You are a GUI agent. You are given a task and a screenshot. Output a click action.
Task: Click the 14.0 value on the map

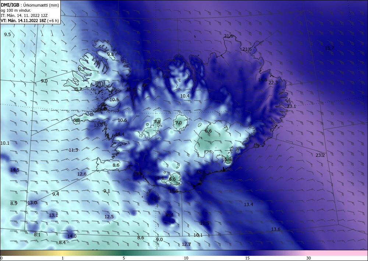72,236
